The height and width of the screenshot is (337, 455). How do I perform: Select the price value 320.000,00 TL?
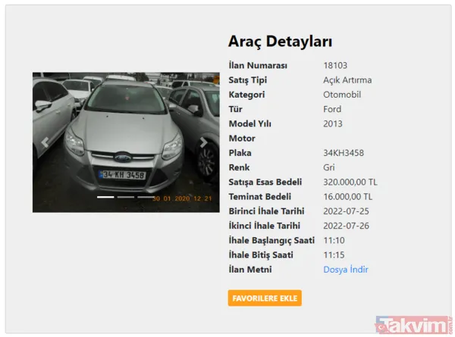coord(350,182)
